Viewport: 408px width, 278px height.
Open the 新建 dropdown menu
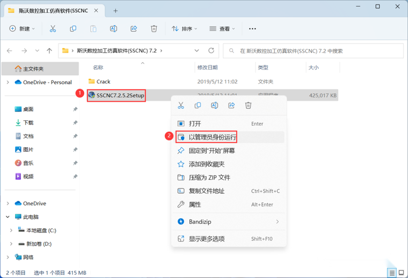pos(22,28)
